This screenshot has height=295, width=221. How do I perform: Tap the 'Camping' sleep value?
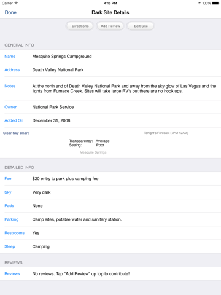coord(41,246)
